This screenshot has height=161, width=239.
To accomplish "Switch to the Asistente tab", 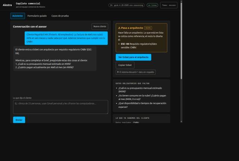I will click(x=18, y=16).
